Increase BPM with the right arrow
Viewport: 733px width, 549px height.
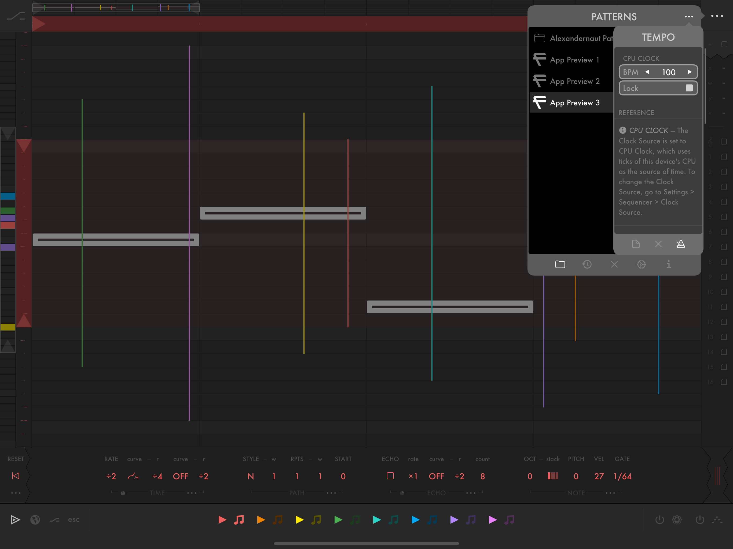(x=689, y=72)
